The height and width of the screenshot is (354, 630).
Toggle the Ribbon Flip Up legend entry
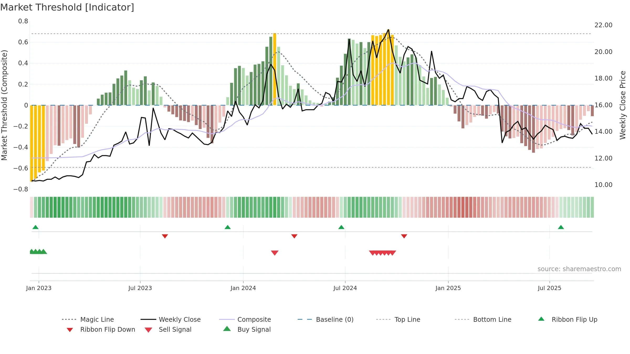point(568,319)
